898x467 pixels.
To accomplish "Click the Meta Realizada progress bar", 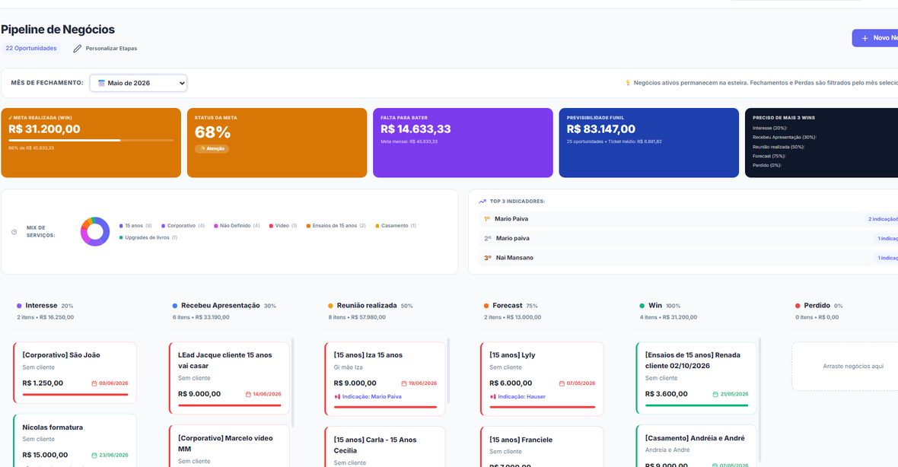I will [x=91, y=140].
